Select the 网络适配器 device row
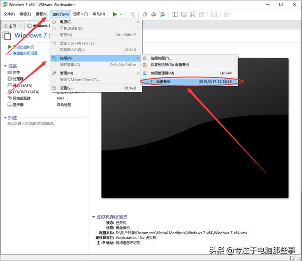 19,98
